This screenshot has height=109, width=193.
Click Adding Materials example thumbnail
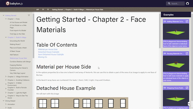[176, 32]
